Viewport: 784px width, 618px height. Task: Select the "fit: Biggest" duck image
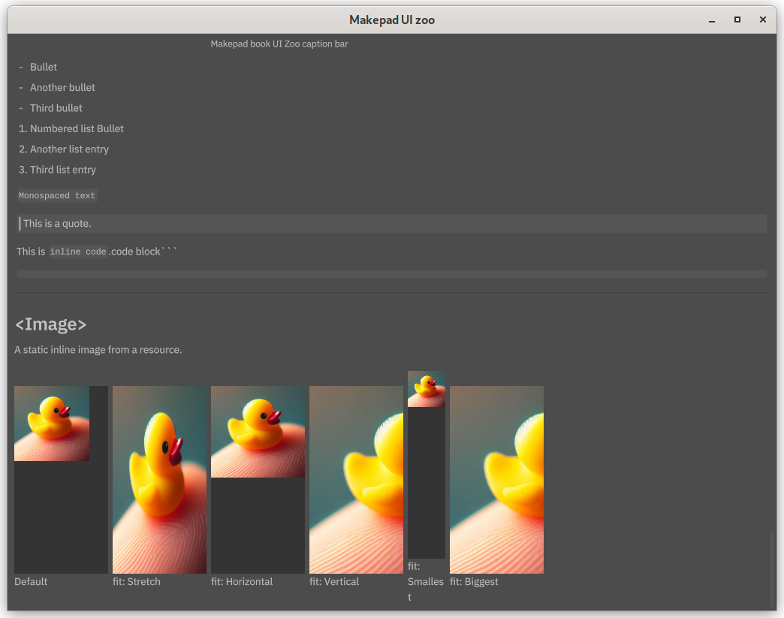[496, 480]
